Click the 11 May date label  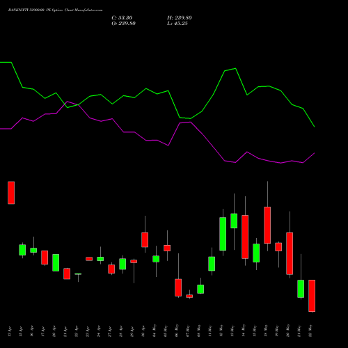[x=210, y=331]
